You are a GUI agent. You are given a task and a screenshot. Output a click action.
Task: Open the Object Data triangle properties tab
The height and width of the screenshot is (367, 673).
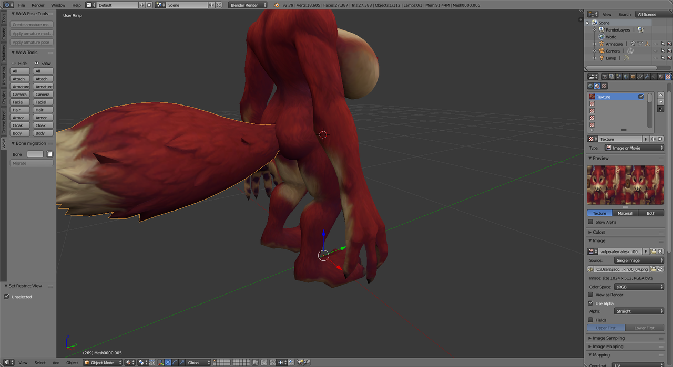point(654,76)
